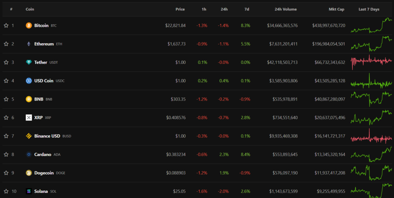Open the USD Coin link
Image resolution: width=394 pixels, height=198 pixels.
[x=44, y=81]
